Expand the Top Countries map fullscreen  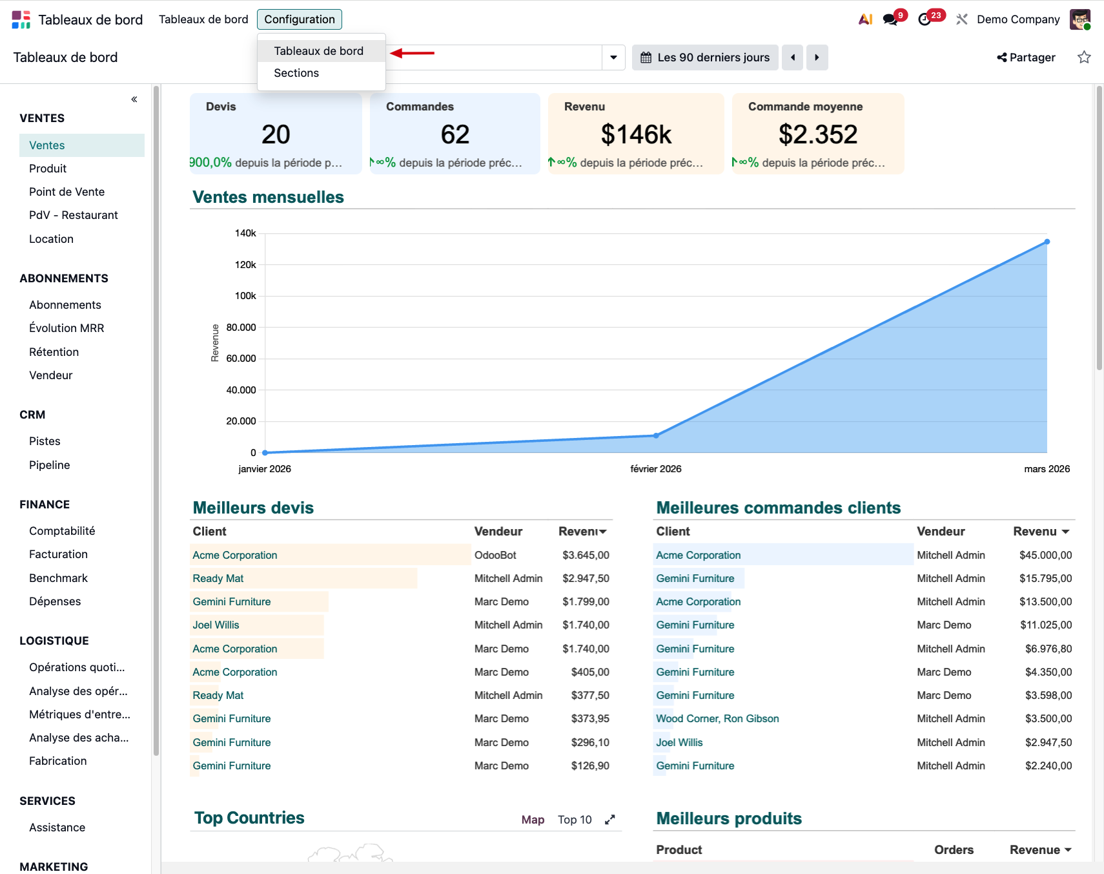(x=609, y=820)
